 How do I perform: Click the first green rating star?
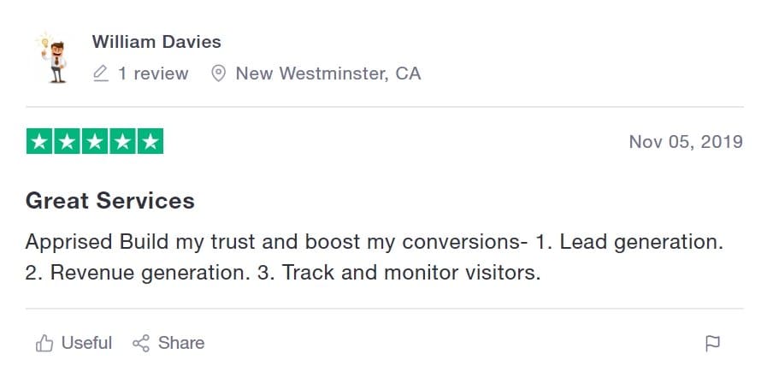tap(39, 142)
